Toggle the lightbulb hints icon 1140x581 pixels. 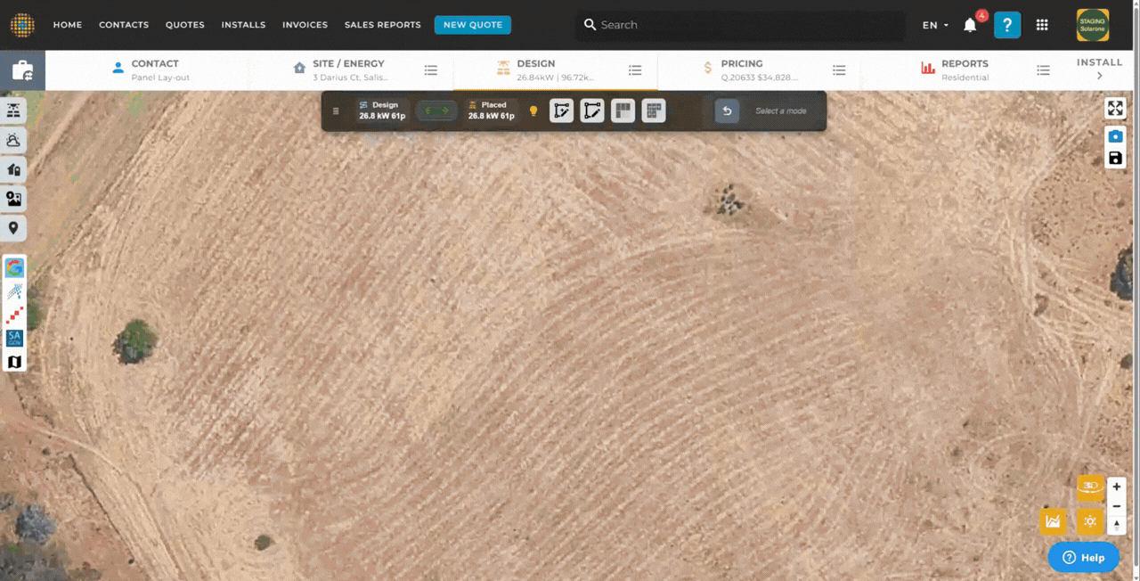(533, 111)
